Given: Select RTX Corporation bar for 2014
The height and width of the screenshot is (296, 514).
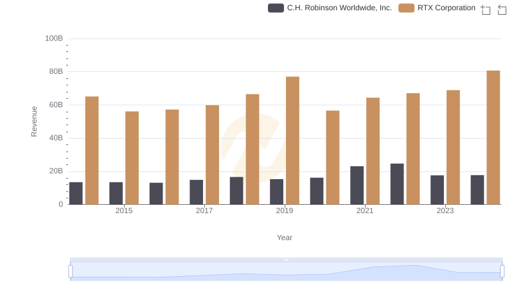Looking at the screenshot, I should (92, 150).
